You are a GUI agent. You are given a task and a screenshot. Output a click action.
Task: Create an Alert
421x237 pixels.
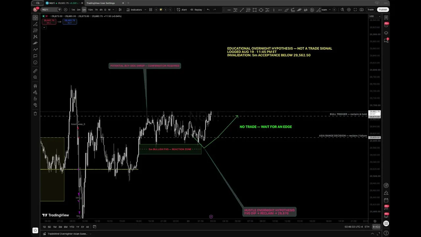[182, 10]
